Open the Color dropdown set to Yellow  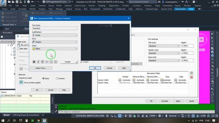pyautogui.click(x=55, y=49)
